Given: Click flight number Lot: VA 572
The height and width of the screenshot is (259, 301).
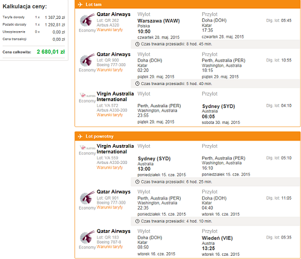Looking at the screenshot, I should click(108, 106).
